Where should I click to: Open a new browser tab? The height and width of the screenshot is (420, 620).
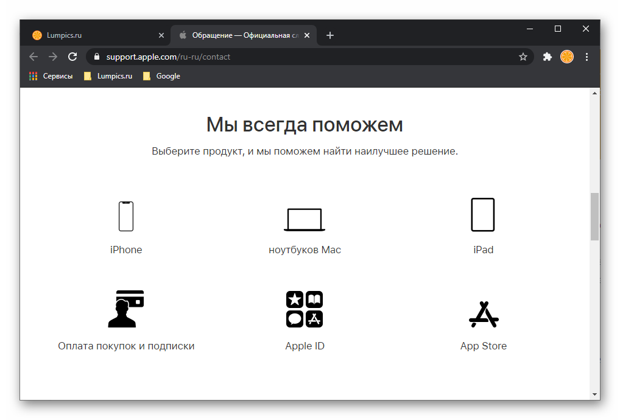pyautogui.click(x=330, y=35)
